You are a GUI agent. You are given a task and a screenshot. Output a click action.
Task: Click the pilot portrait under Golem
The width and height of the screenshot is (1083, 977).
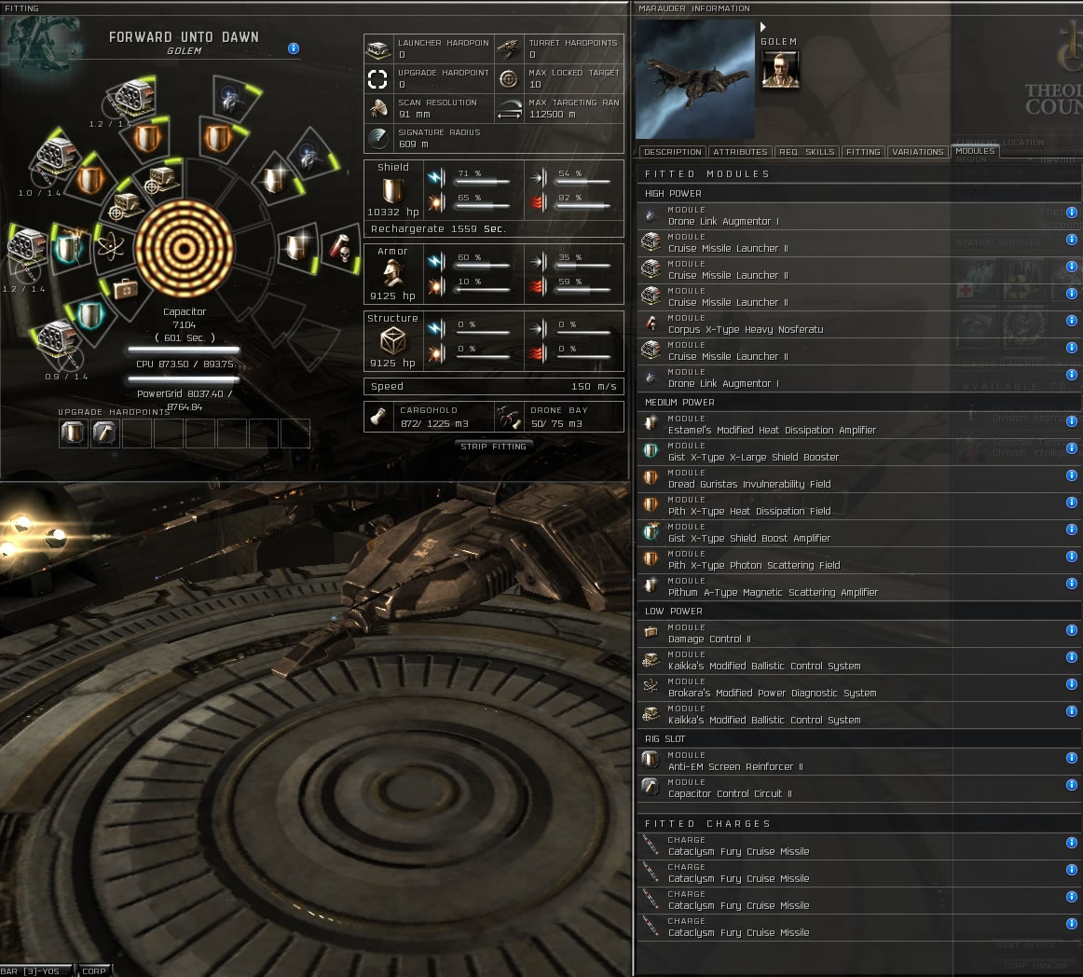point(780,70)
